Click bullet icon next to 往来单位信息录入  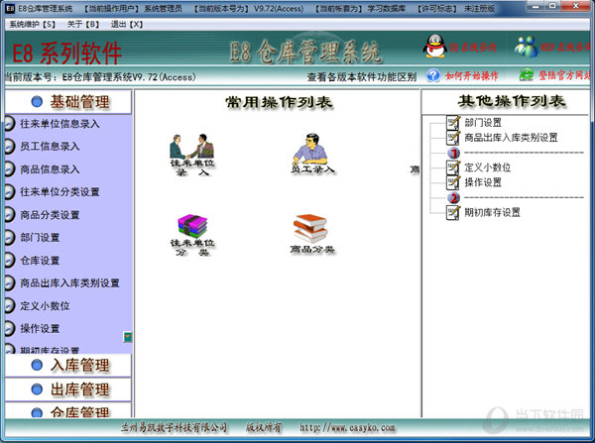click(x=9, y=124)
